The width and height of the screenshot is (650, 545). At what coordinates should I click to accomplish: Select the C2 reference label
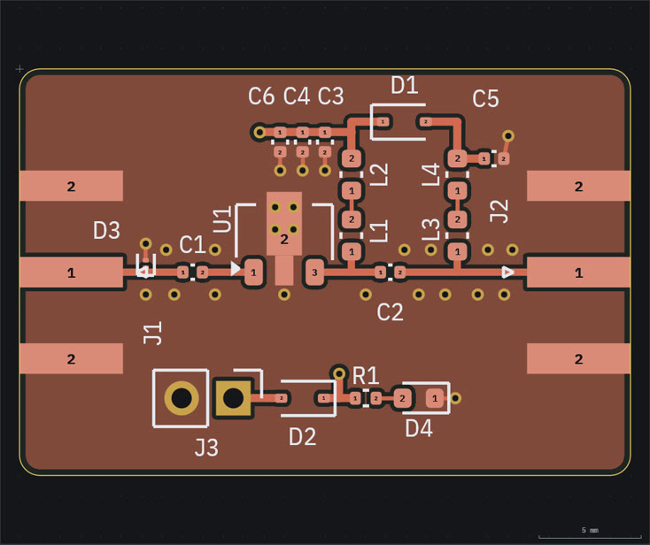390,312
